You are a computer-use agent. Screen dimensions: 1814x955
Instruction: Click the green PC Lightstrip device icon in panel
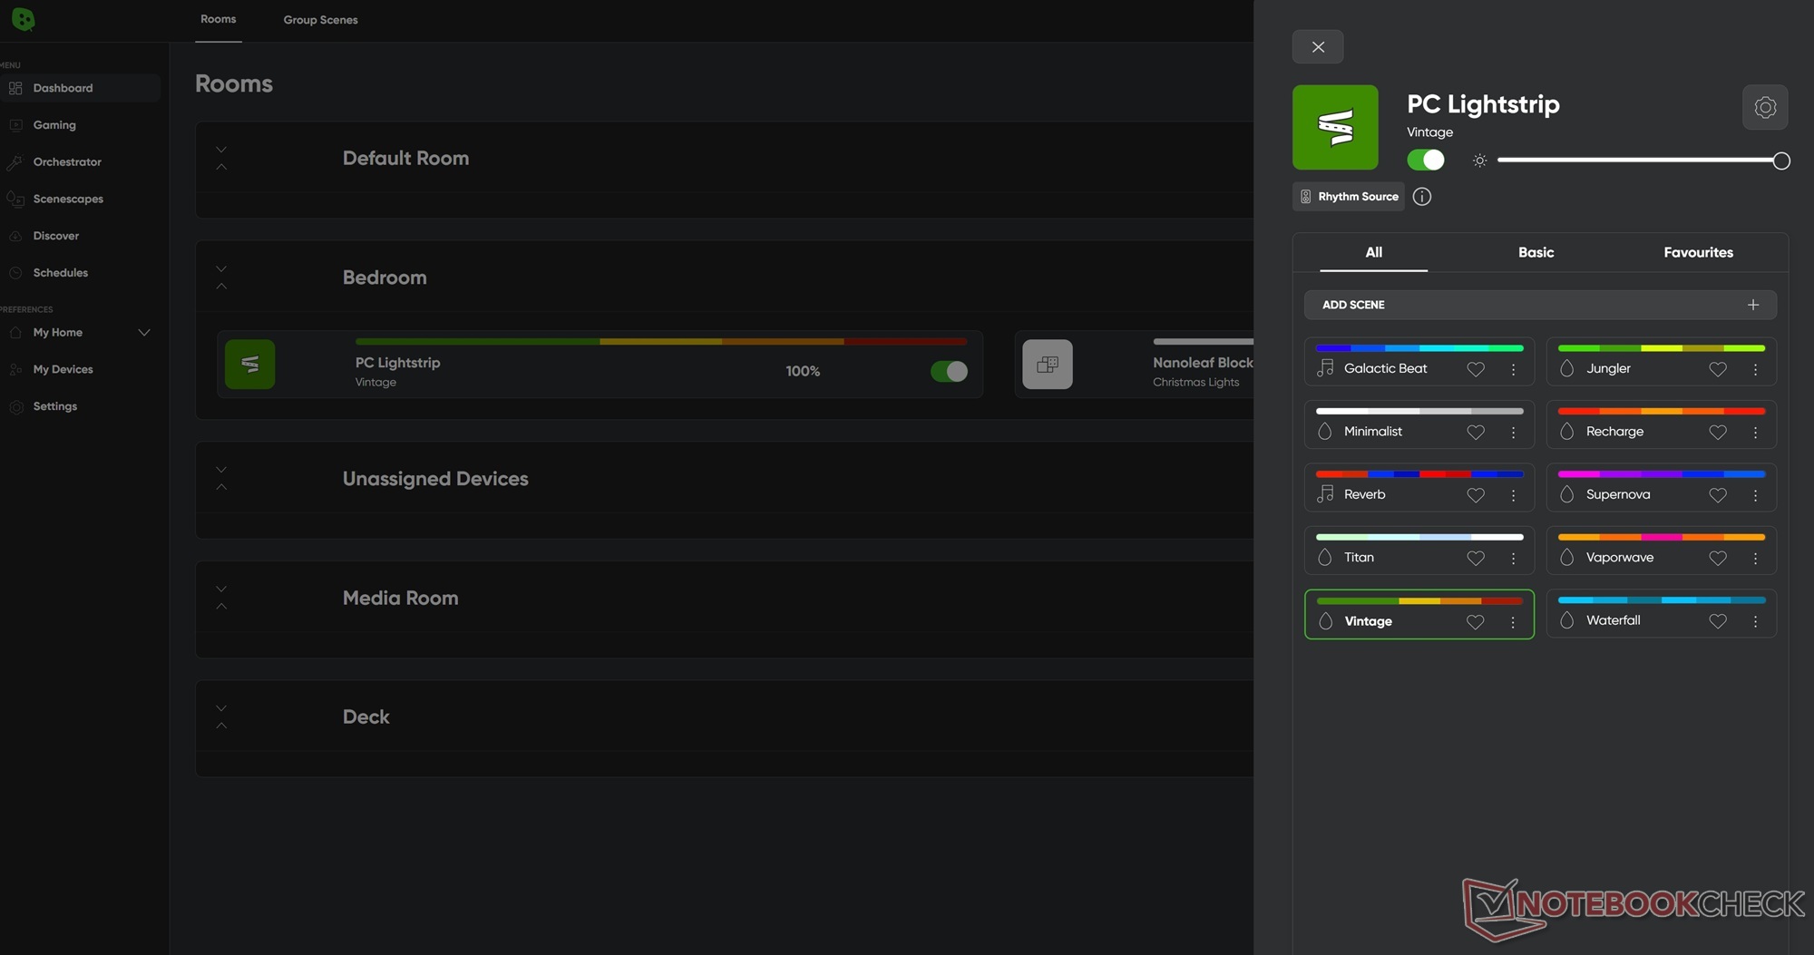(1335, 127)
